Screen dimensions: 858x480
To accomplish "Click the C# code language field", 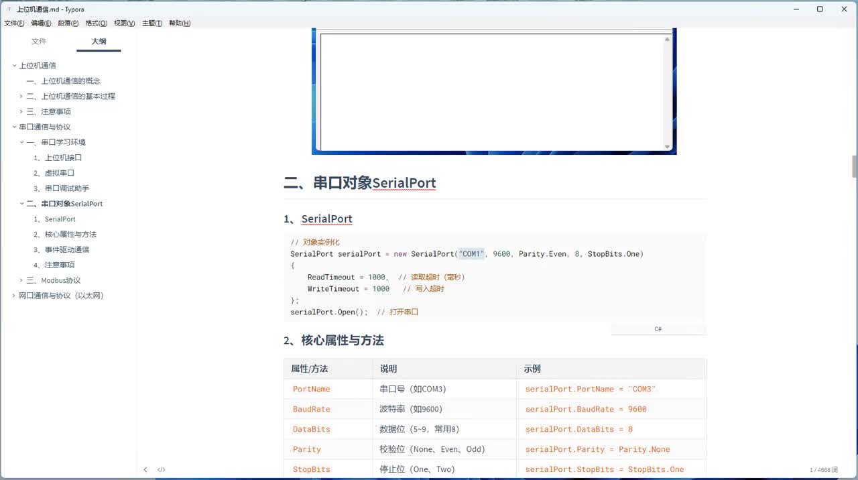I will [x=658, y=329].
